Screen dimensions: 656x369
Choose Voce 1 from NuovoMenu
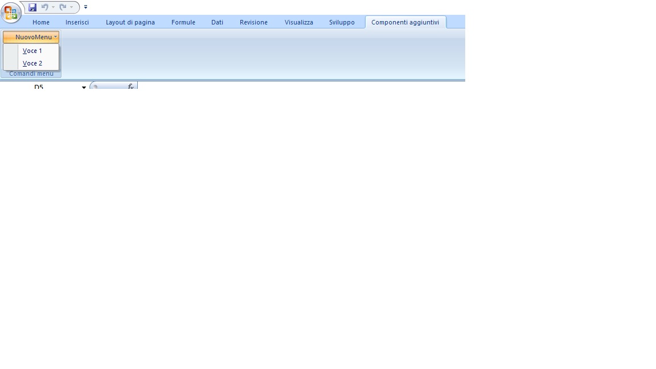(x=31, y=51)
